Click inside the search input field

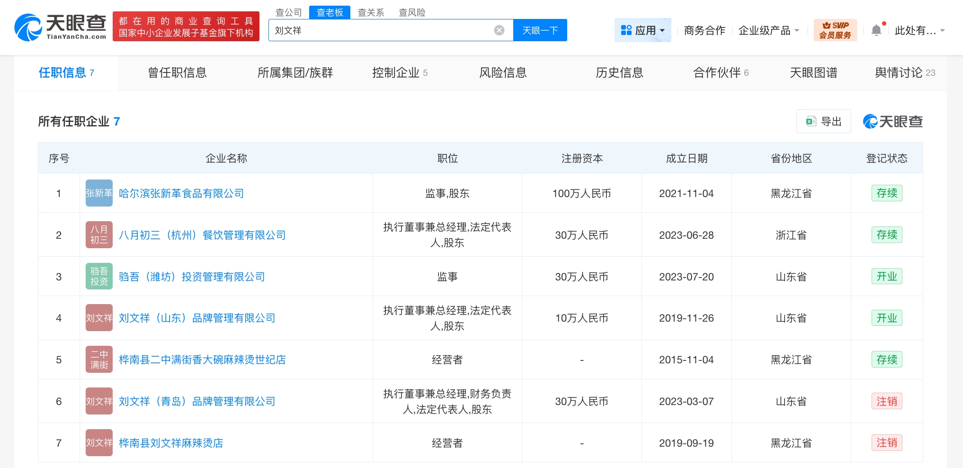click(x=379, y=30)
